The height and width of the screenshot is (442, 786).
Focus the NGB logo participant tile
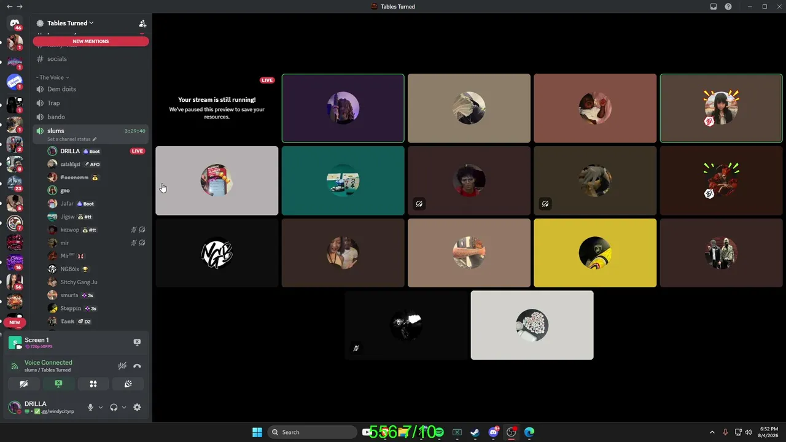217,253
